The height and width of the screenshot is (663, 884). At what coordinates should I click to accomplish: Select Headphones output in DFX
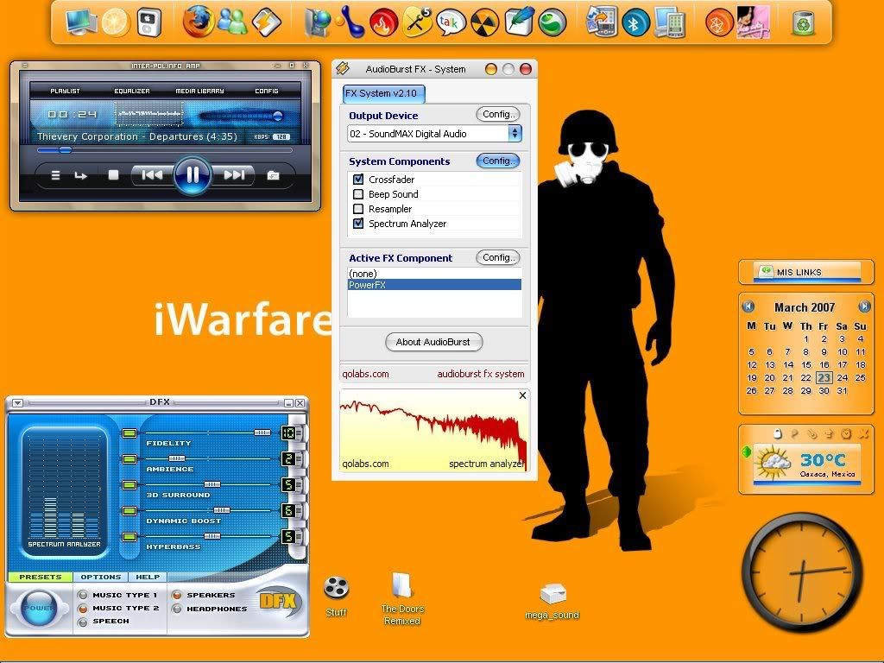177,609
